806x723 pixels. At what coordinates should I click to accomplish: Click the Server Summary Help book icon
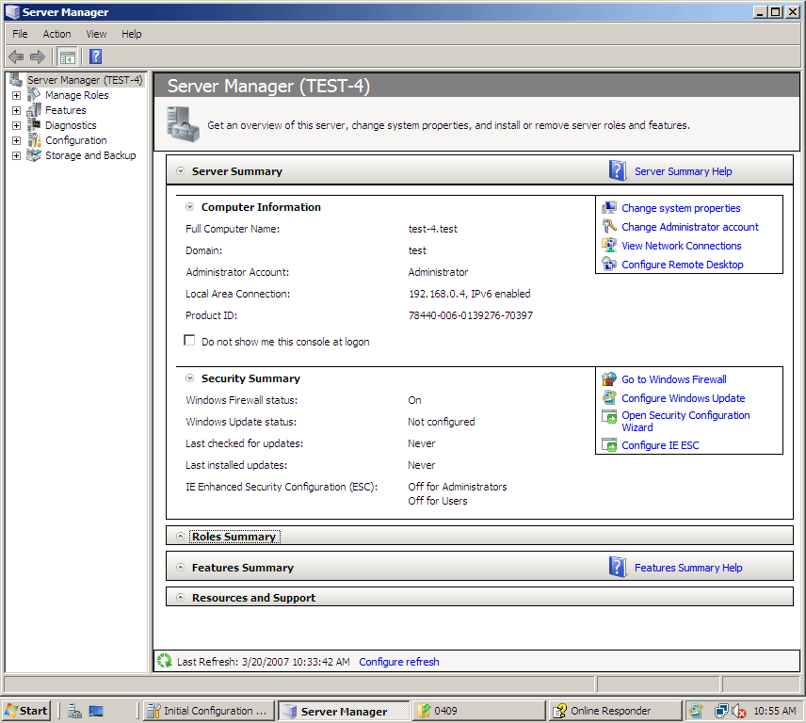pyautogui.click(x=618, y=170)
